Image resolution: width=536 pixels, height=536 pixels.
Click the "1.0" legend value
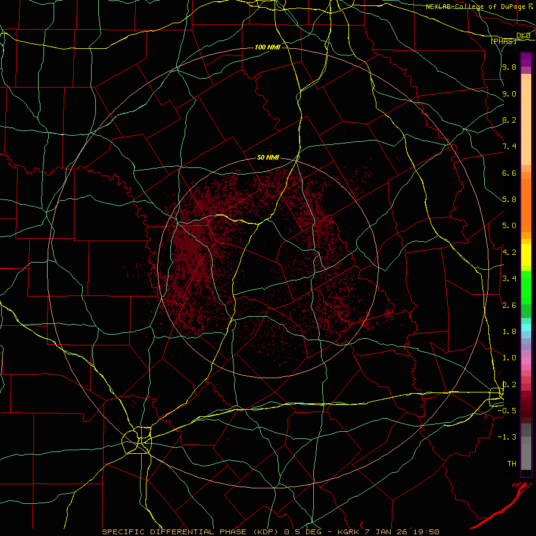509,358
